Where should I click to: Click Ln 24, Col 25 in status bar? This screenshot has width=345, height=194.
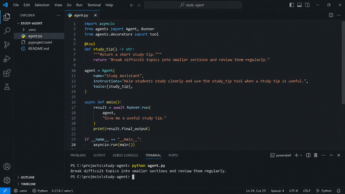[256, 191]
